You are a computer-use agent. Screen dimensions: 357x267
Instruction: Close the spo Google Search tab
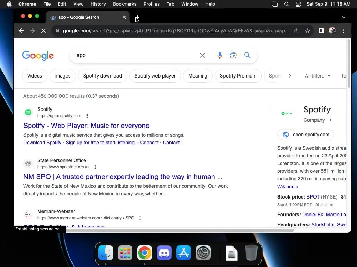click(x=124, y=17)
